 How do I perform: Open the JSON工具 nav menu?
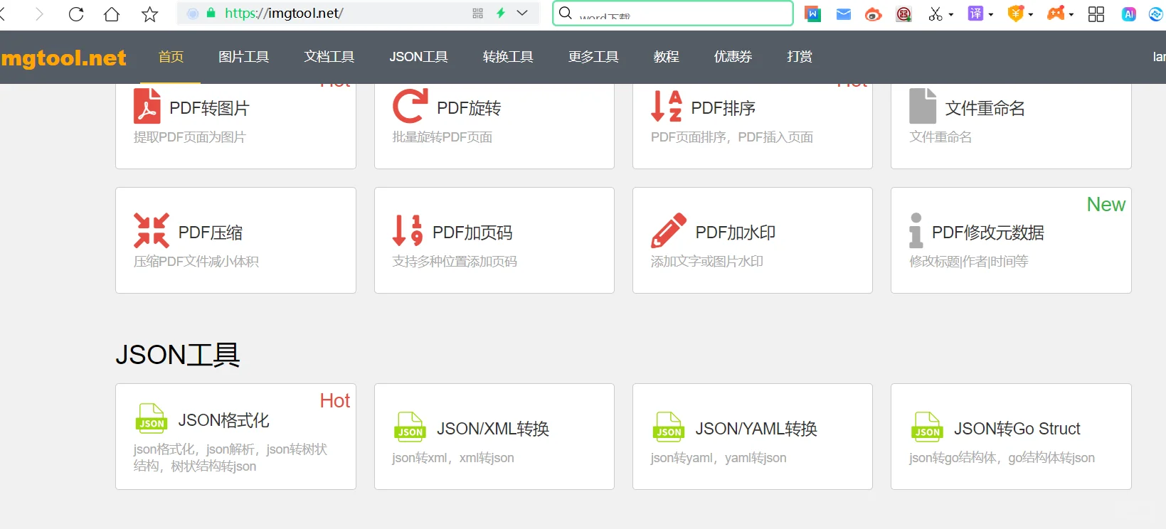click(x=418, y=57)
